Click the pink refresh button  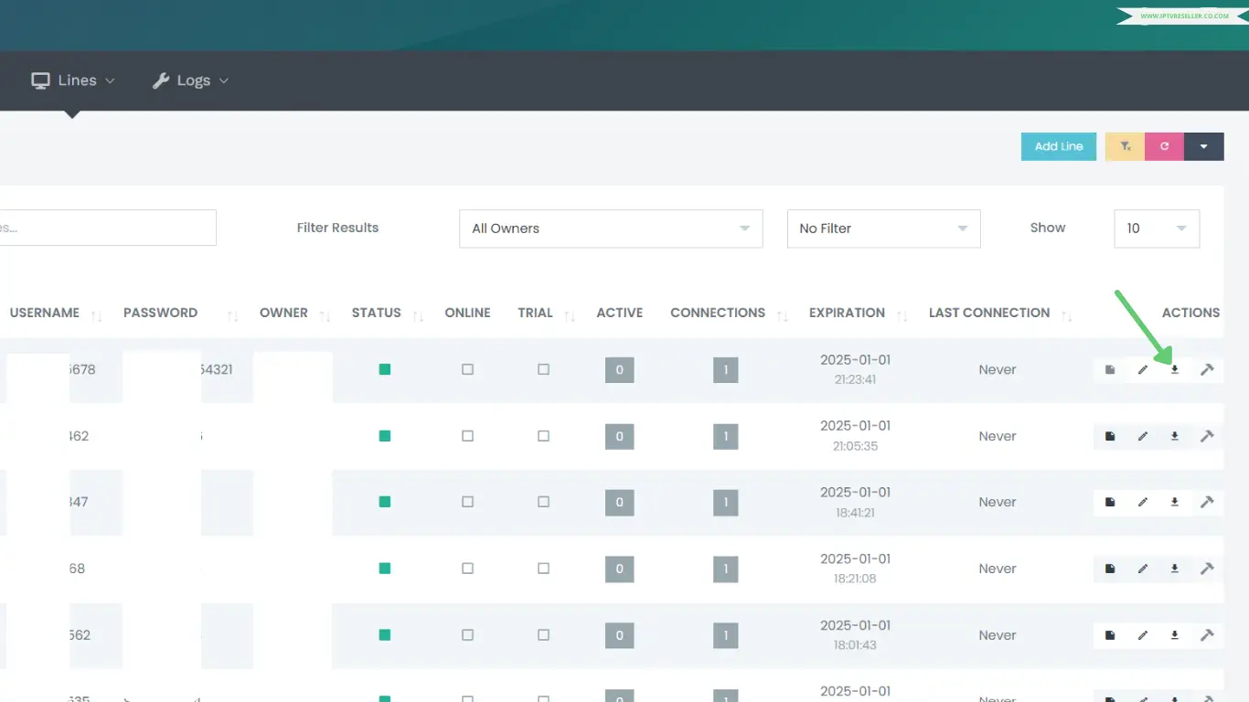[1164, 146]
